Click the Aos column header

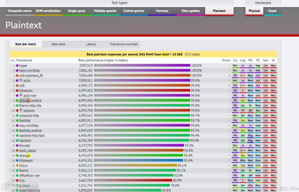(266, 60)
